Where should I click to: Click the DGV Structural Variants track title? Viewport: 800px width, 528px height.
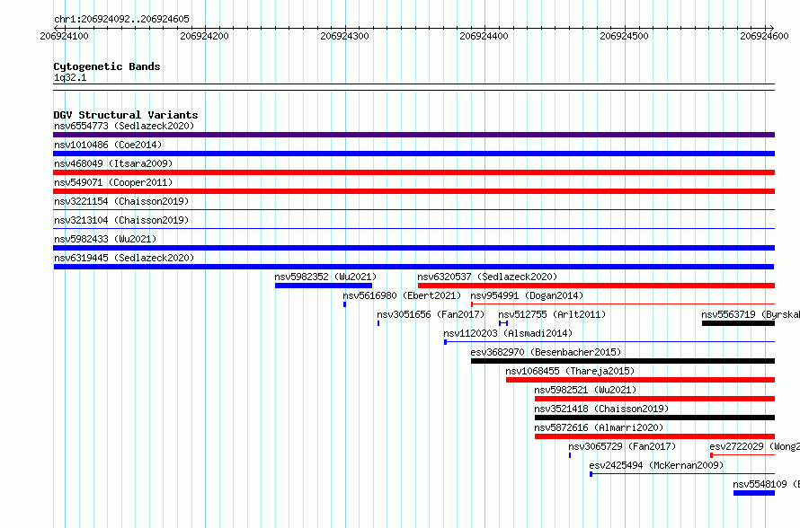coord(126,115)
